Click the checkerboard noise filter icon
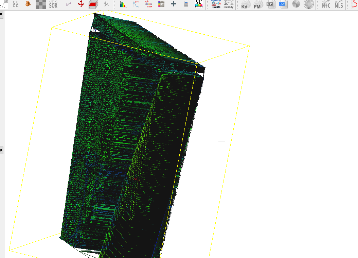This screenshot has width=358, height=258. pyautogui.click(x=41, y=4)
